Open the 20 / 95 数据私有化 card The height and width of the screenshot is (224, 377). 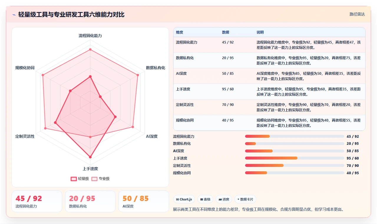[x=90, y=201]
